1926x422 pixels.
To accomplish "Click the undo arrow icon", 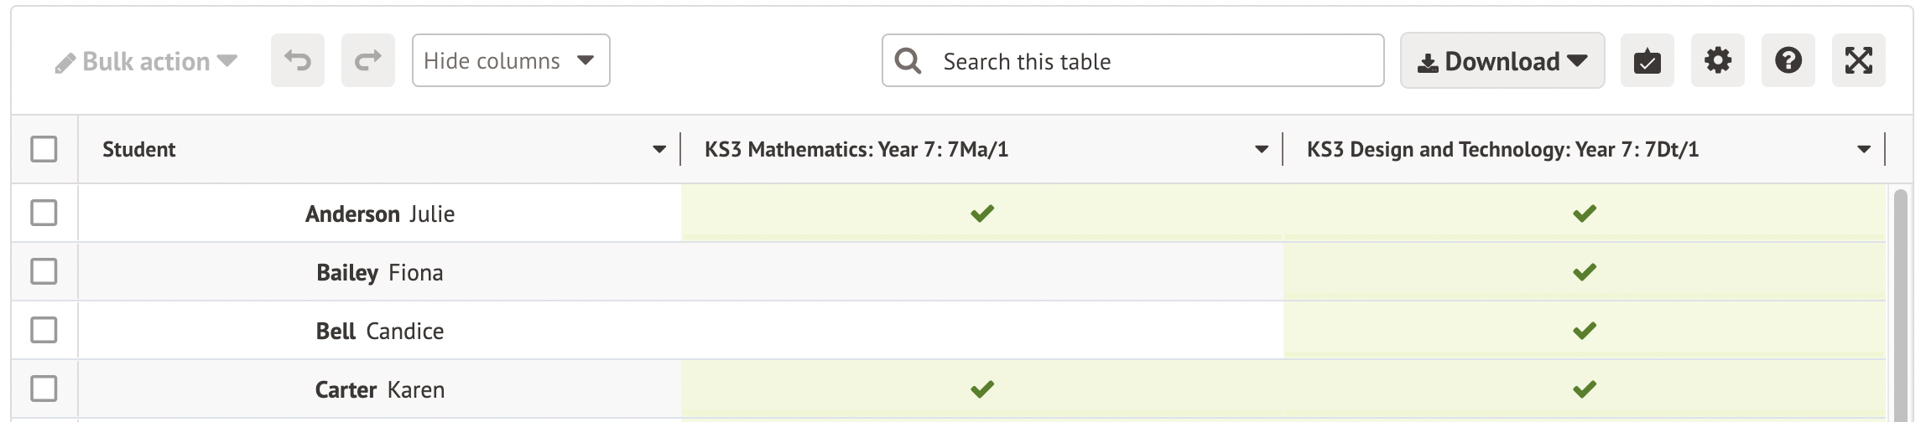I will pos(297,60).
